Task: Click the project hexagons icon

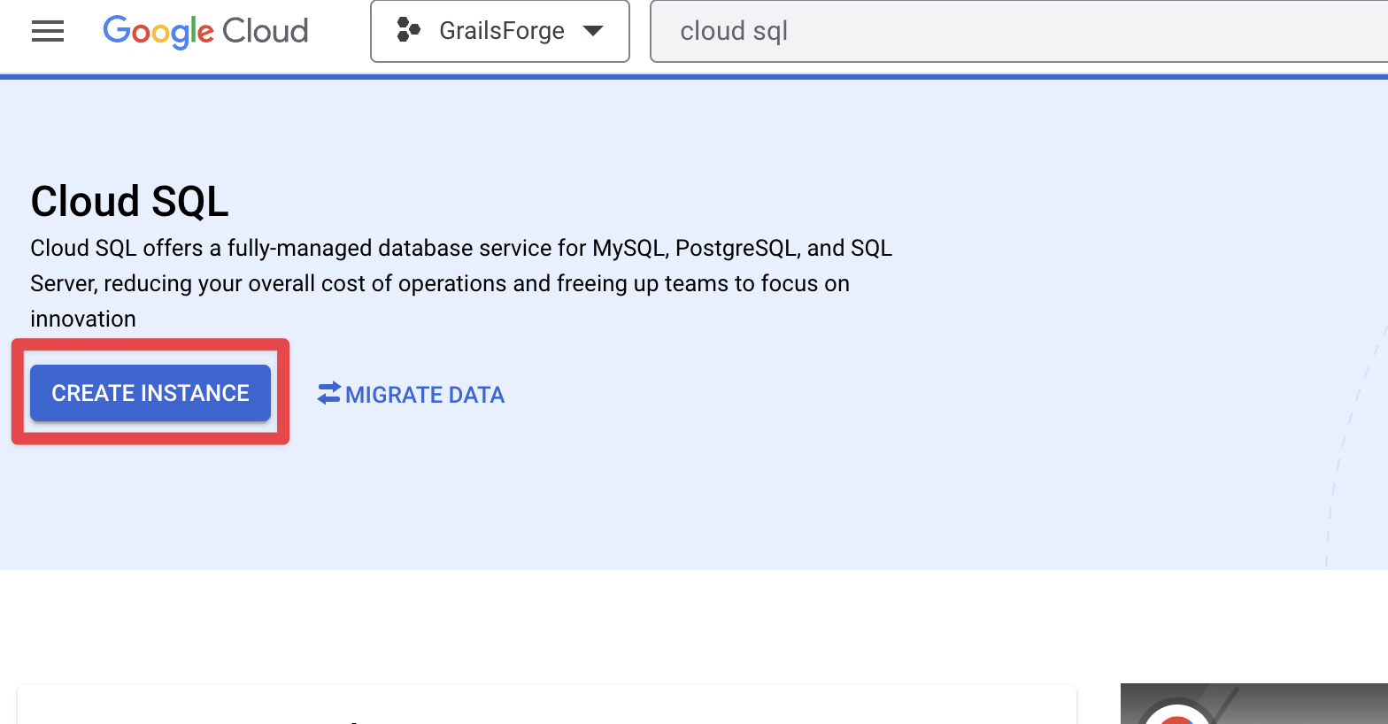Action: click(x=408, y=30)
